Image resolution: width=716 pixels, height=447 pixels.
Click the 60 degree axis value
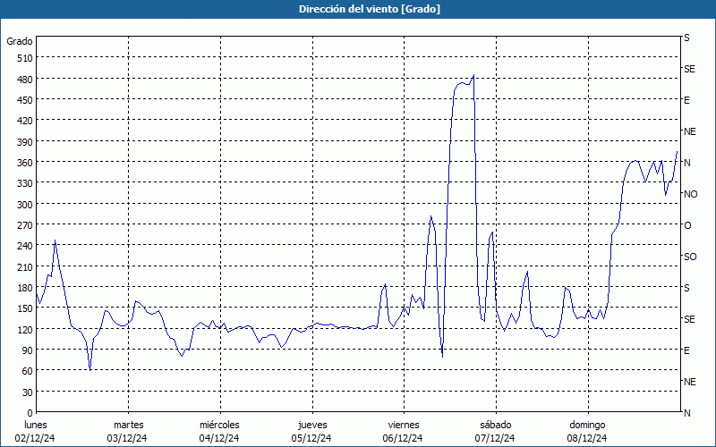click(28, 371)
